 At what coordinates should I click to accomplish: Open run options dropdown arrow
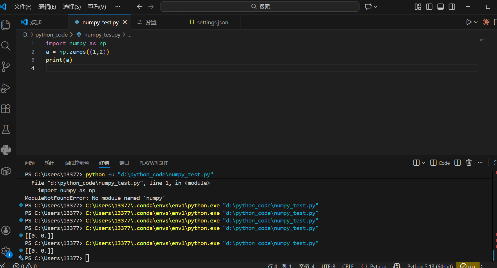476,22
